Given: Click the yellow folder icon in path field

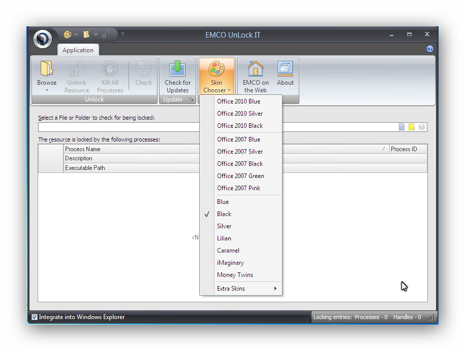Looking at the screenshot, I should tap(411, 127).
